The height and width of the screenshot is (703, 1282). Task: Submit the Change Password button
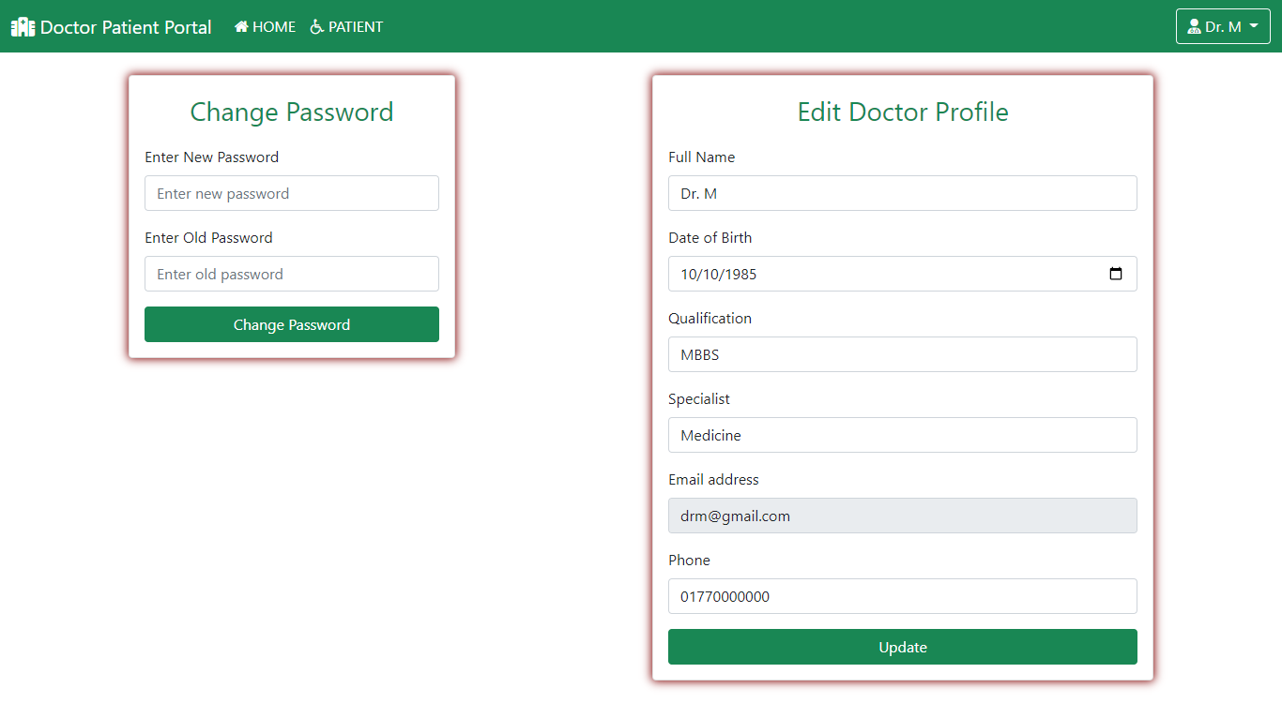[x=292, y=324]
